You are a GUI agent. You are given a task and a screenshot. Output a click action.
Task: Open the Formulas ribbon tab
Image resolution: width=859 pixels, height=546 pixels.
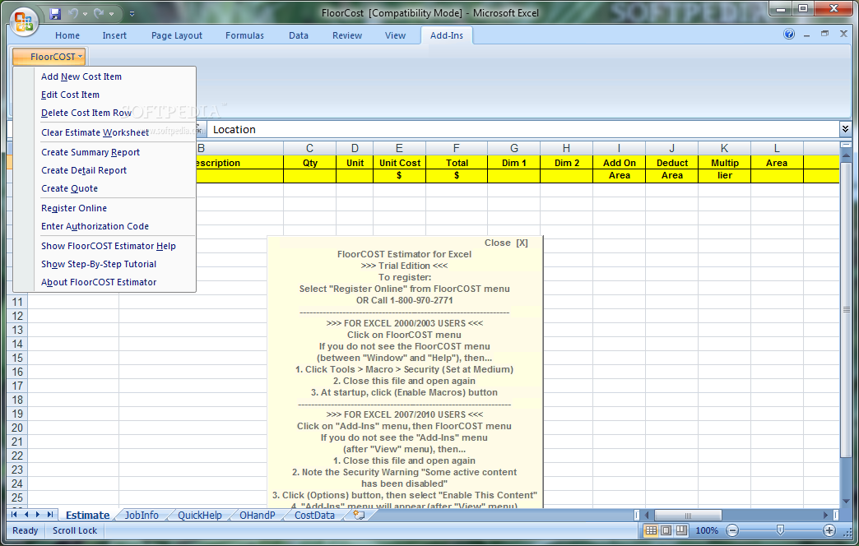point(244,35)
